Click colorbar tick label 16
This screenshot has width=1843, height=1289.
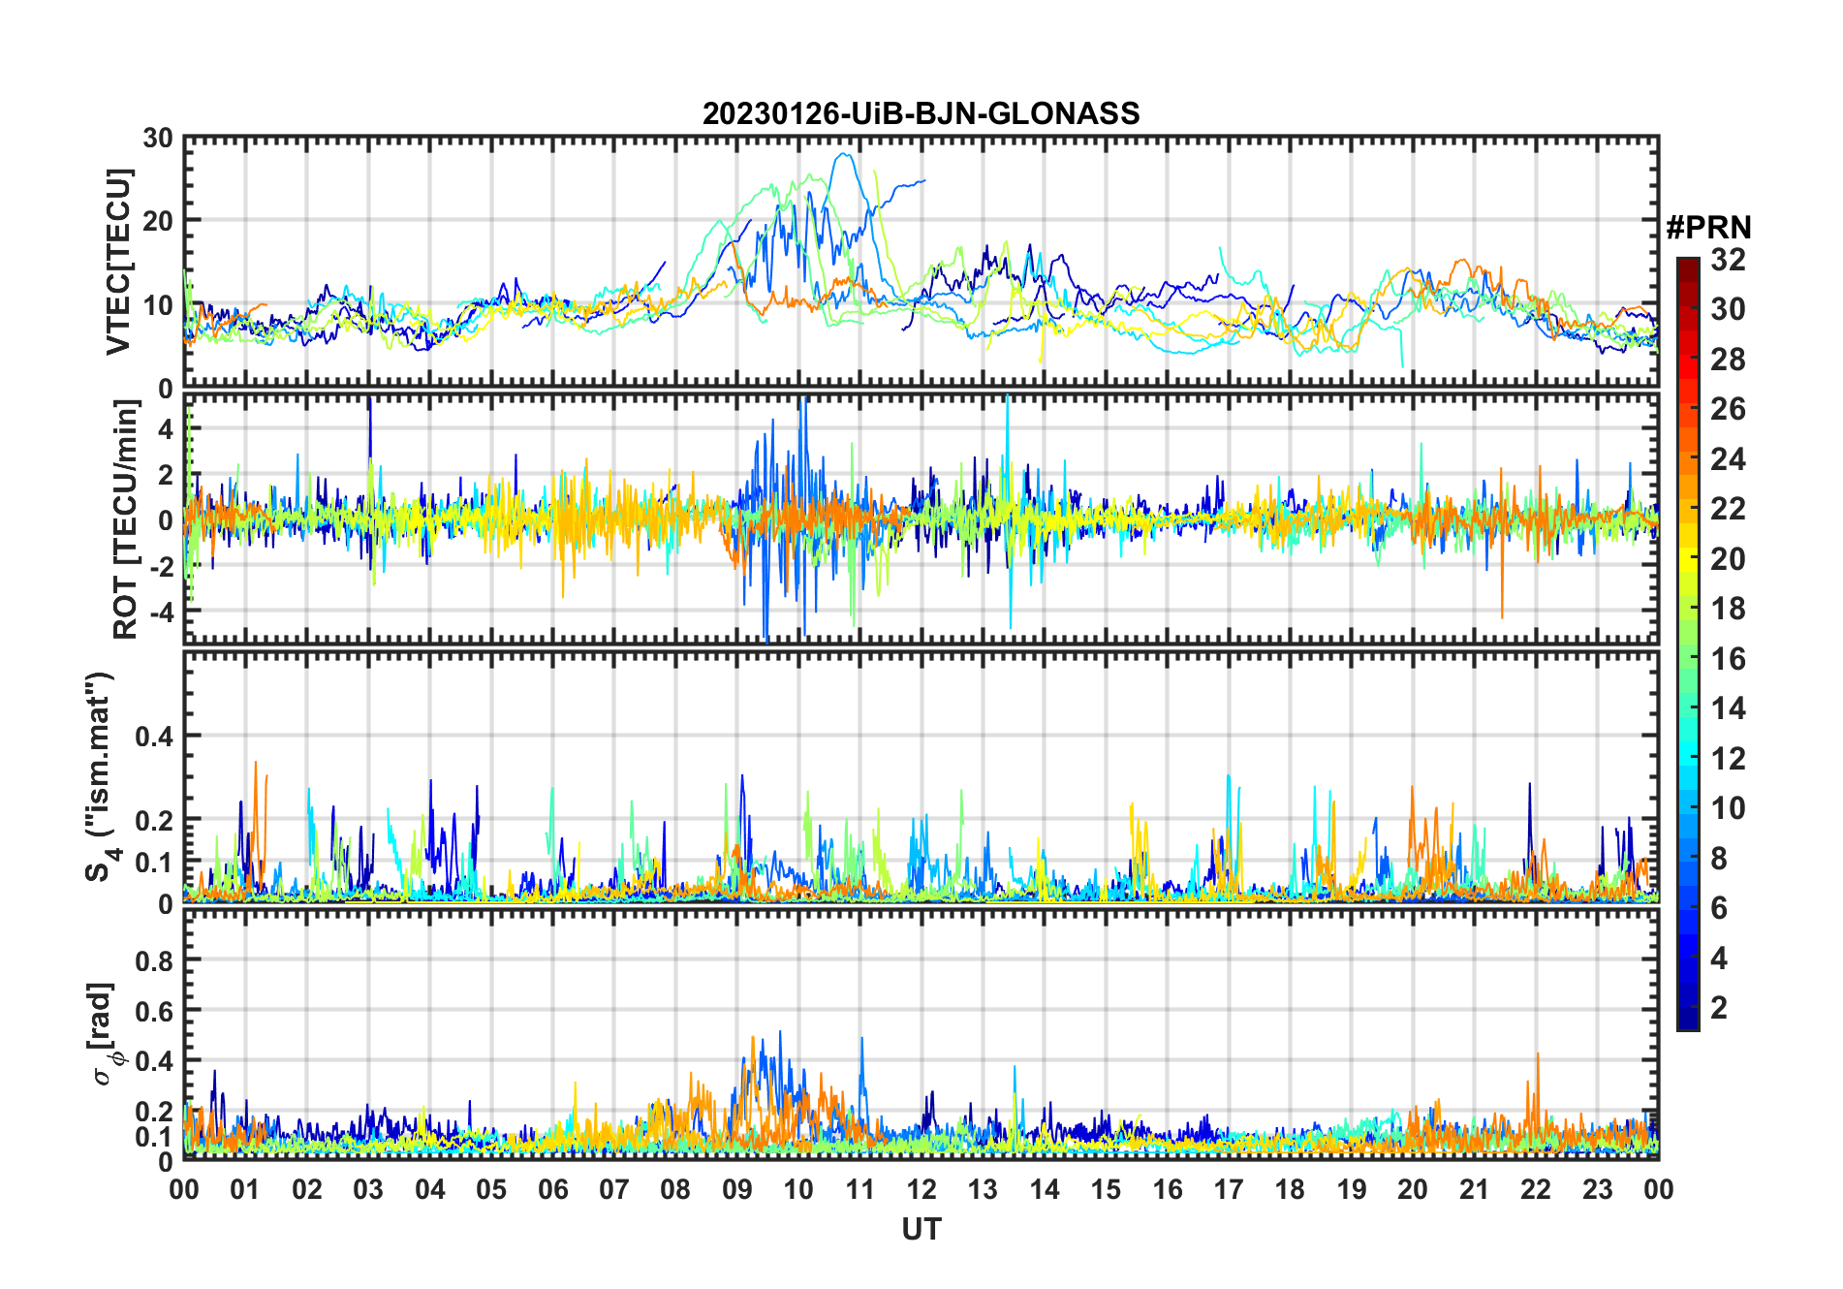pos(1728,659)
